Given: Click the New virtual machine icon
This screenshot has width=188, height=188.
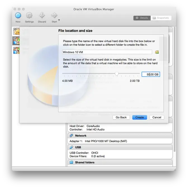Looking at the screenshot, I should 18,15.
